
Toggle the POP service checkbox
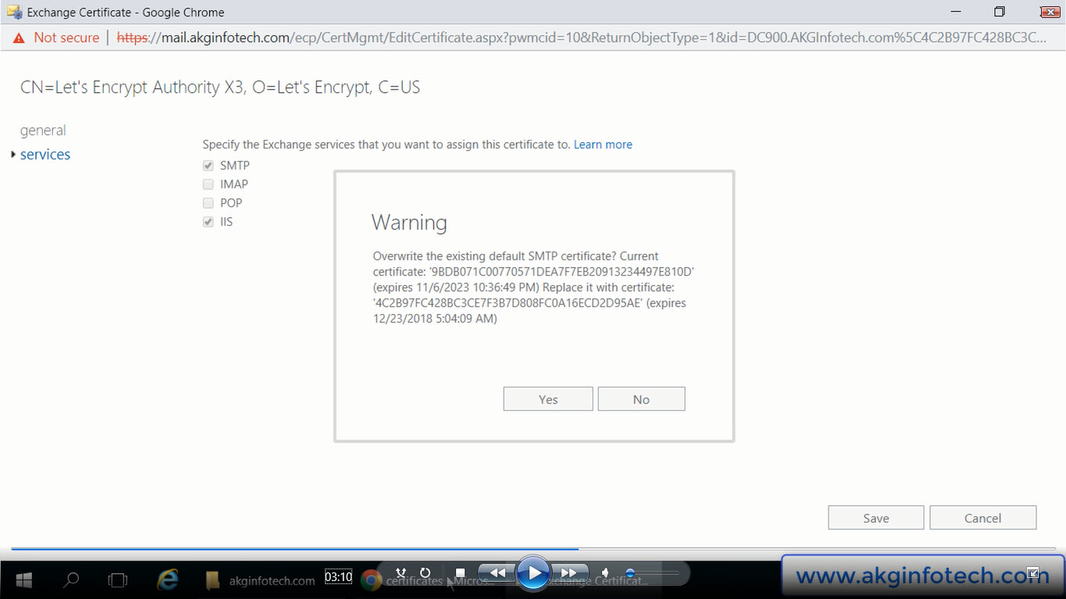click(x=209, y=203)
